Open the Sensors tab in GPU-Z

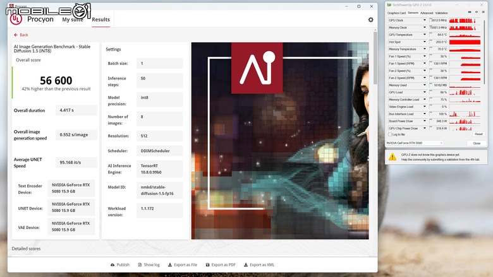coord(413,13)
